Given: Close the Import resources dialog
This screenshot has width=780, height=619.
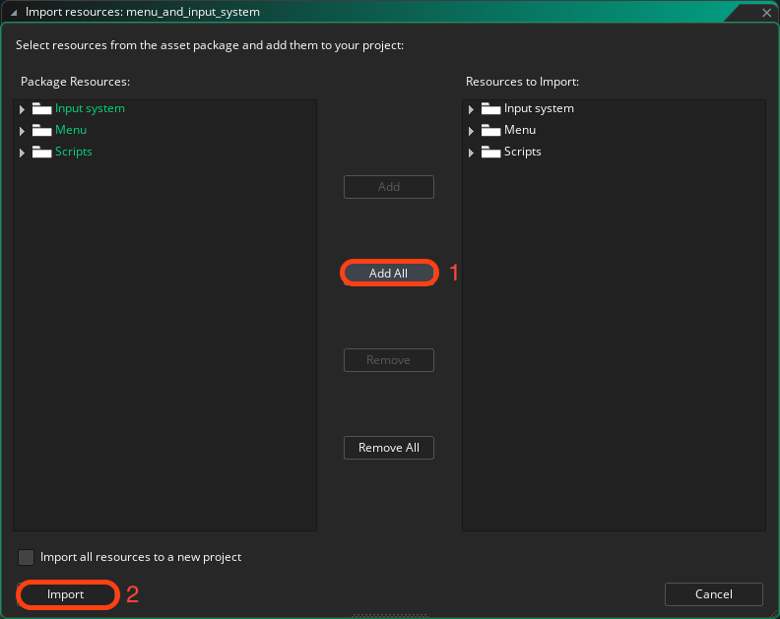Looking at the screenshot, I should [766, 13].
